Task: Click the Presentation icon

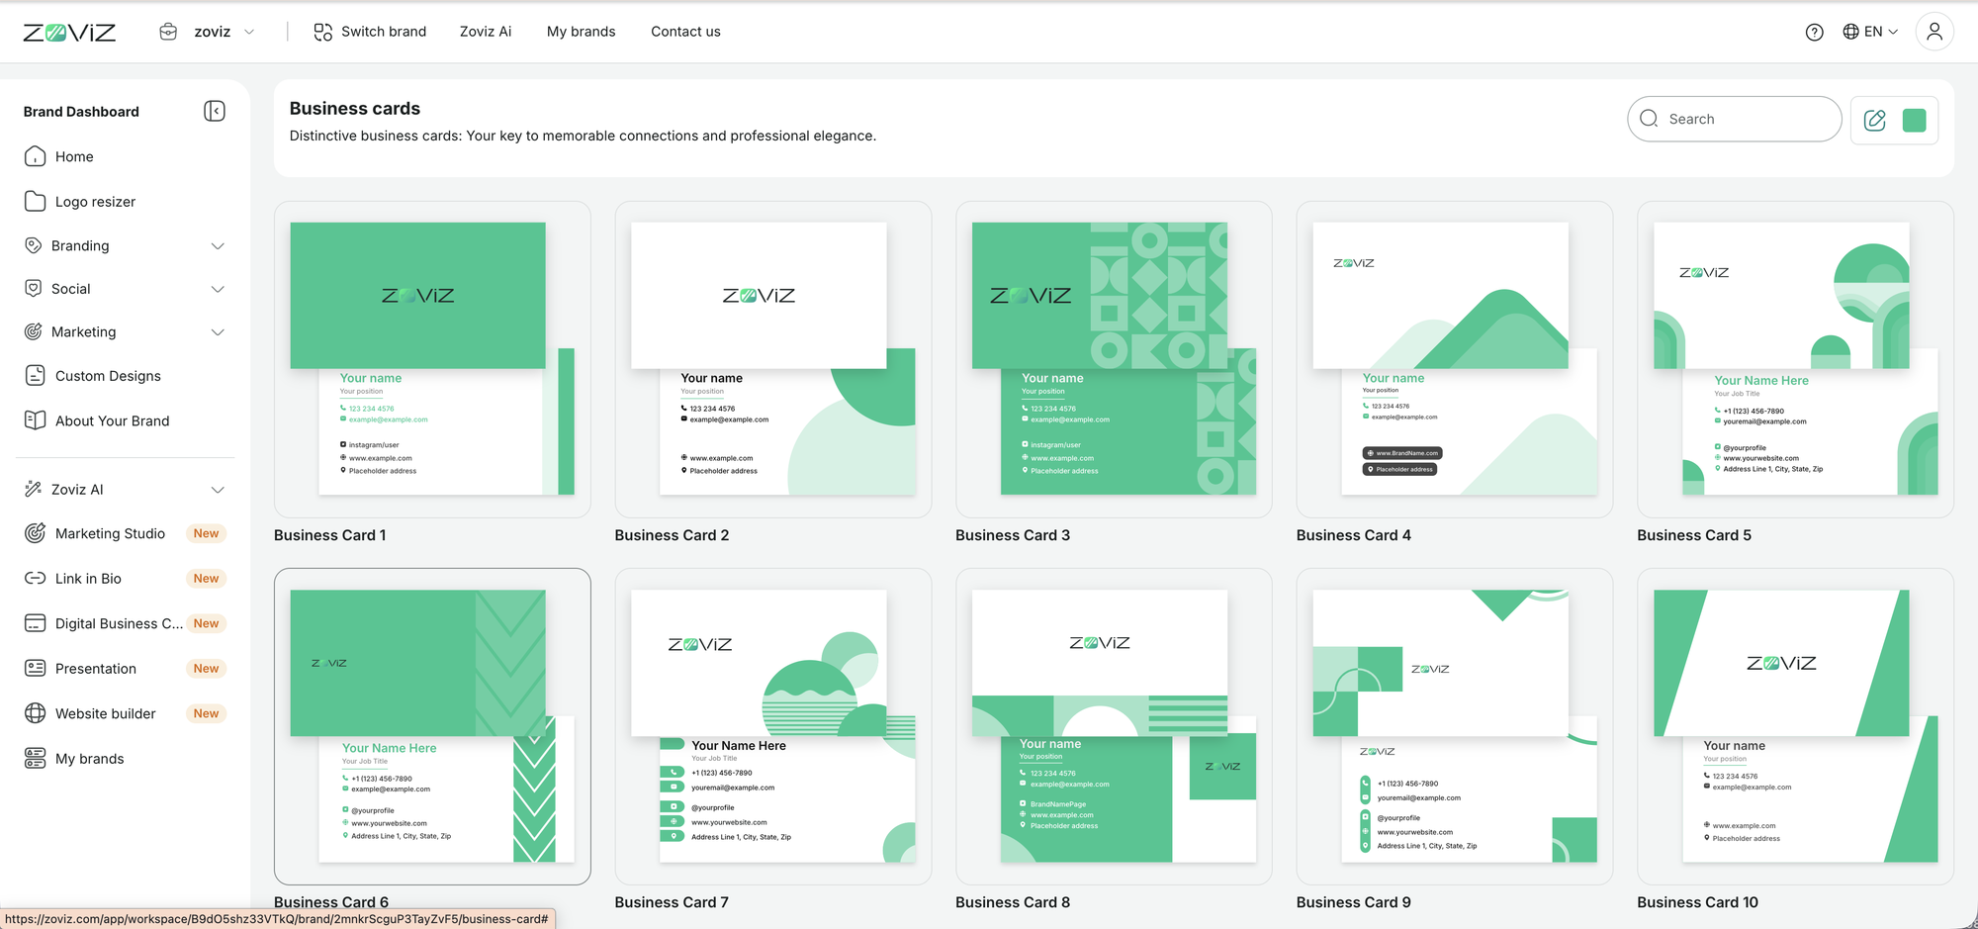Action: point(35,668)
